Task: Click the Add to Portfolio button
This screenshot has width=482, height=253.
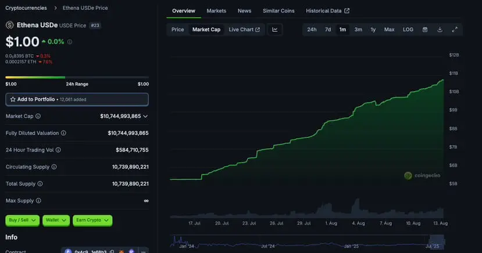Action: pos(77,99)
